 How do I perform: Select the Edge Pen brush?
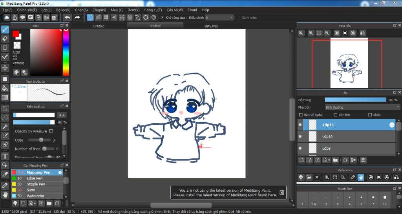[x=37, y=178]
